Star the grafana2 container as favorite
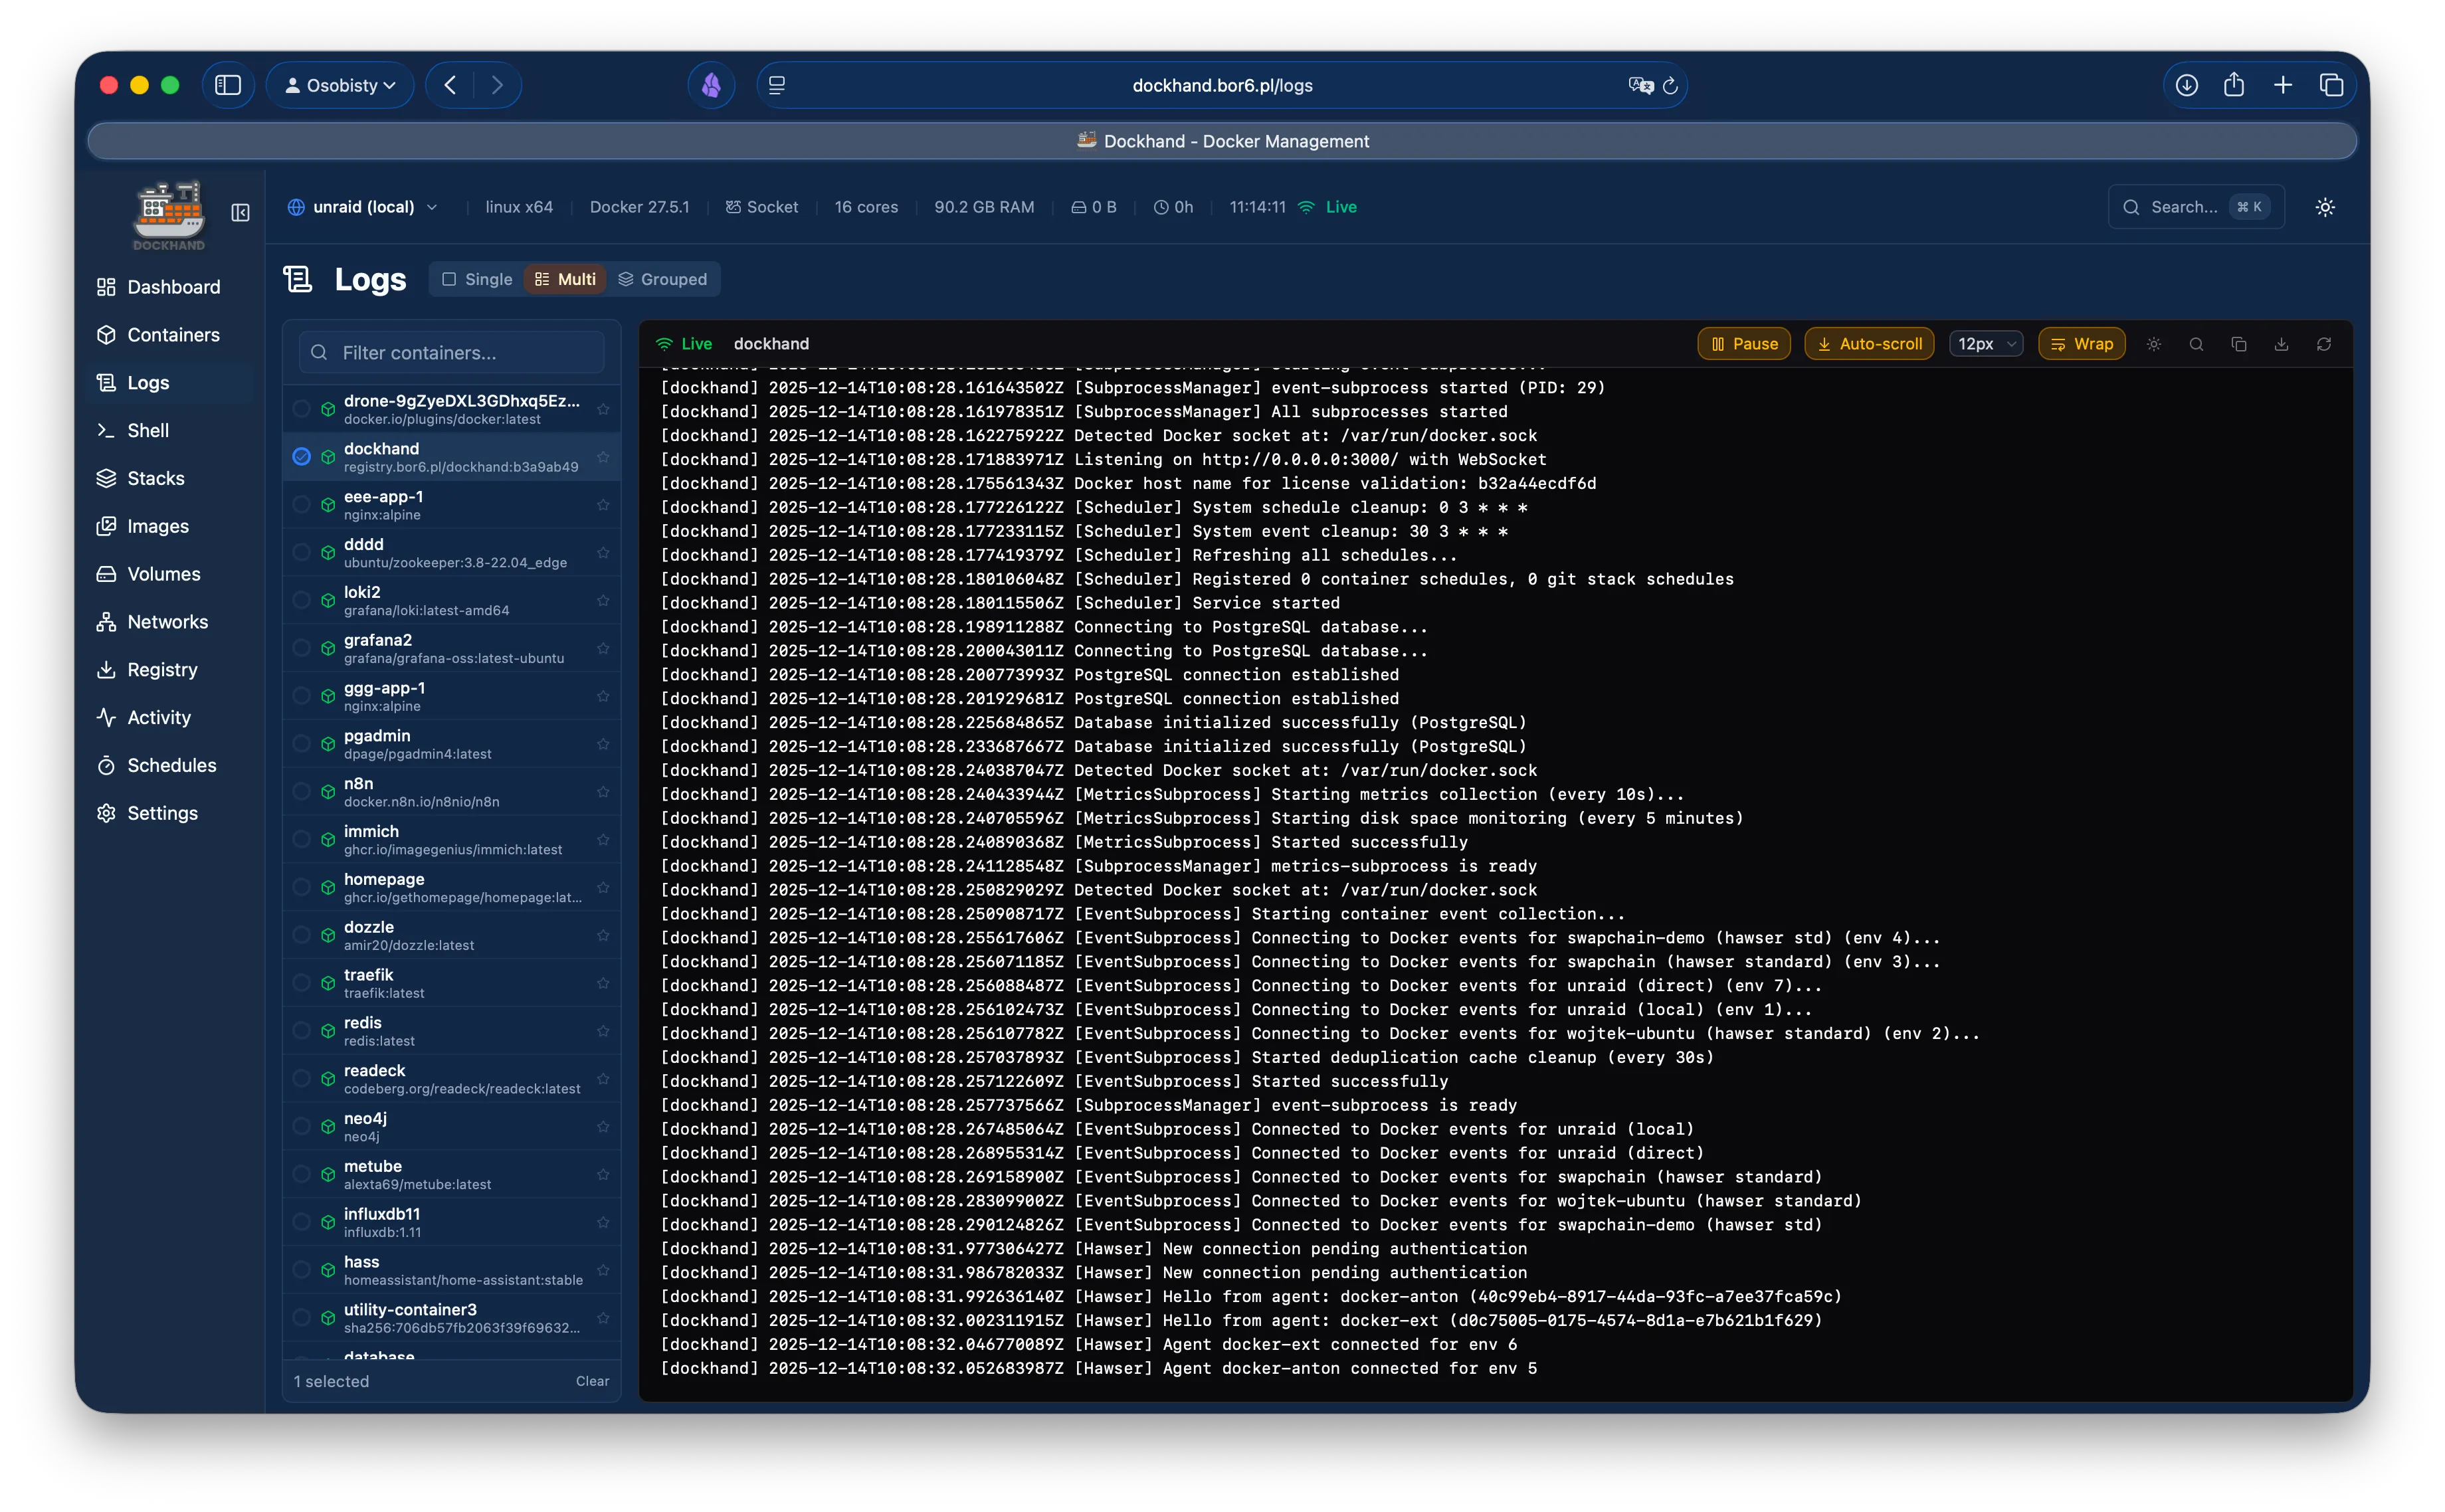Viewport: 2445px width, 1512px height. click(x=604, y=648)
